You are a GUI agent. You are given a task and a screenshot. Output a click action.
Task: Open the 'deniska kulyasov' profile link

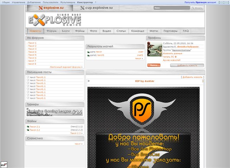tap(188, 47)
